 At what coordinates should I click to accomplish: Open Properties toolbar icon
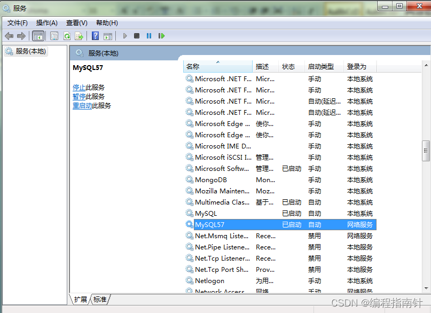54,36
